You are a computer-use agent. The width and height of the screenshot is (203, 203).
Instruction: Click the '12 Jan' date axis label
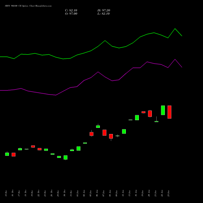[x=123, y=193]
